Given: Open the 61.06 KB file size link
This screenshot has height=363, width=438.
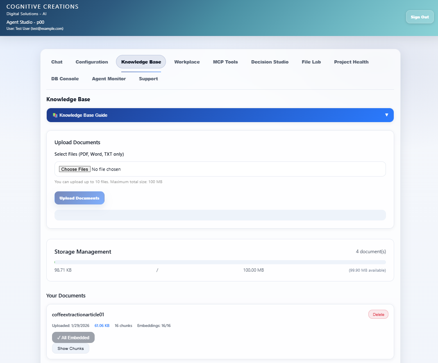Looking at the screenshot, I should pos(102,325).
